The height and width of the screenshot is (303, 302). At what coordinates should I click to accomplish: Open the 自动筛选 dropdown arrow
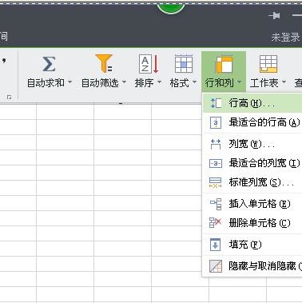124,82
